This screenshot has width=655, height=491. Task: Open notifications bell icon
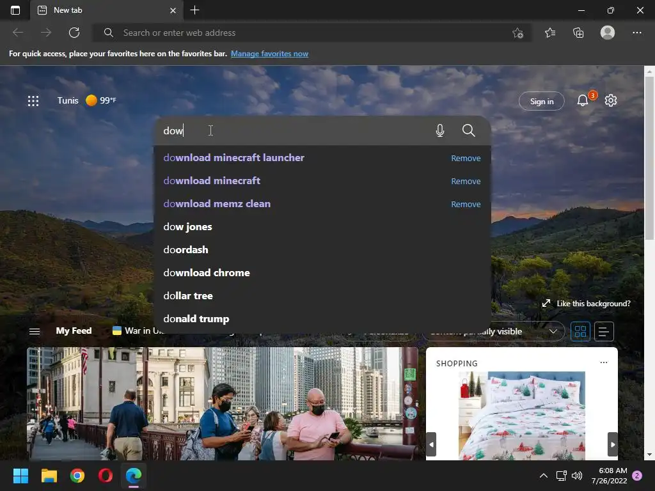pyautogui.click(x=583, y=100)
